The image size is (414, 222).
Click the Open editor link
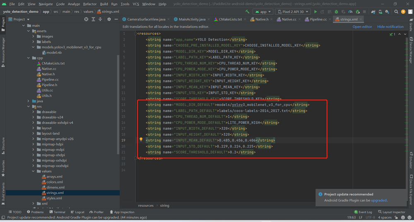click(x=362, y=27)
